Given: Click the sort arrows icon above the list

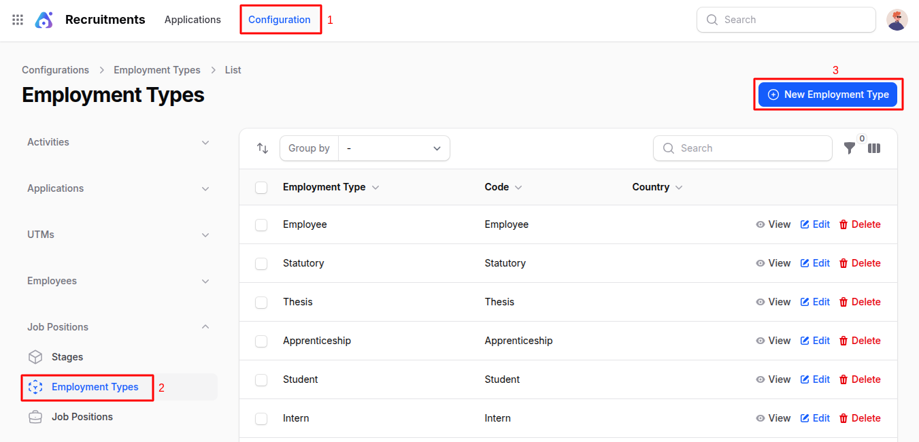Looking at the screenshot, I should coord(263,148).
